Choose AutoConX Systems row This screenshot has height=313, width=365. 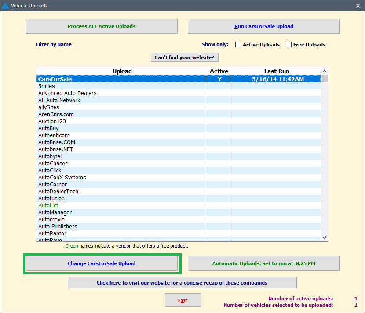click(179, 177)
